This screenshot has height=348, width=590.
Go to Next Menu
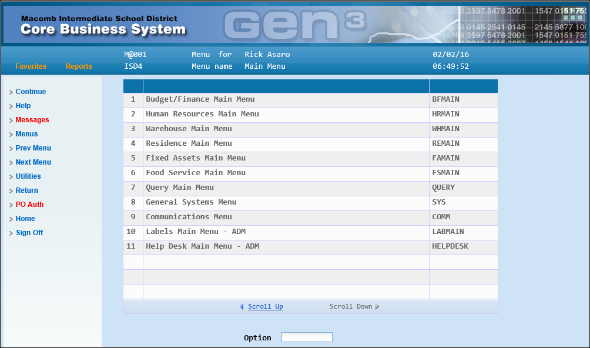(33, 162)
